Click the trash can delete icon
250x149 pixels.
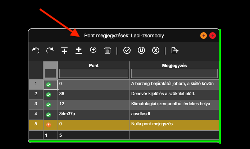point(107,51)
